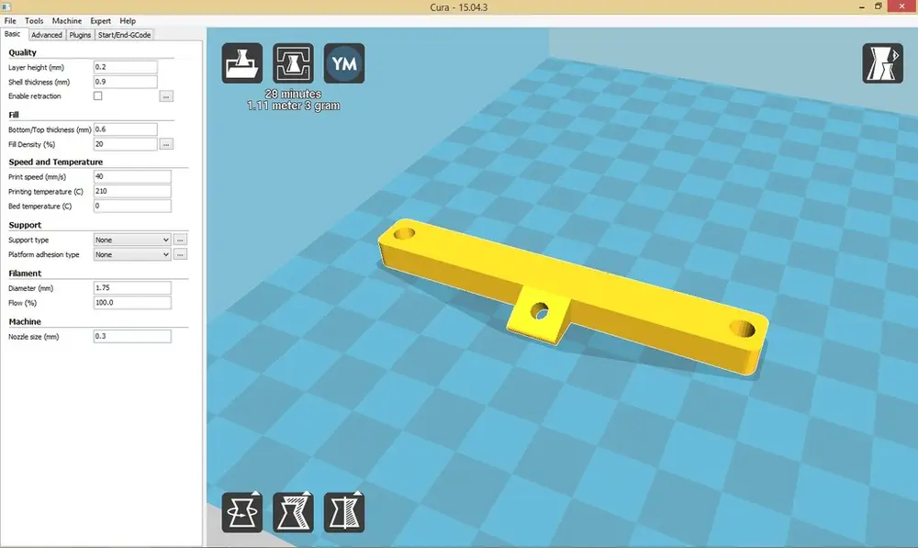918x548 pixels.
Task: Click the 'Speed and Temperature' section heading
Action: tap(56, 162)
